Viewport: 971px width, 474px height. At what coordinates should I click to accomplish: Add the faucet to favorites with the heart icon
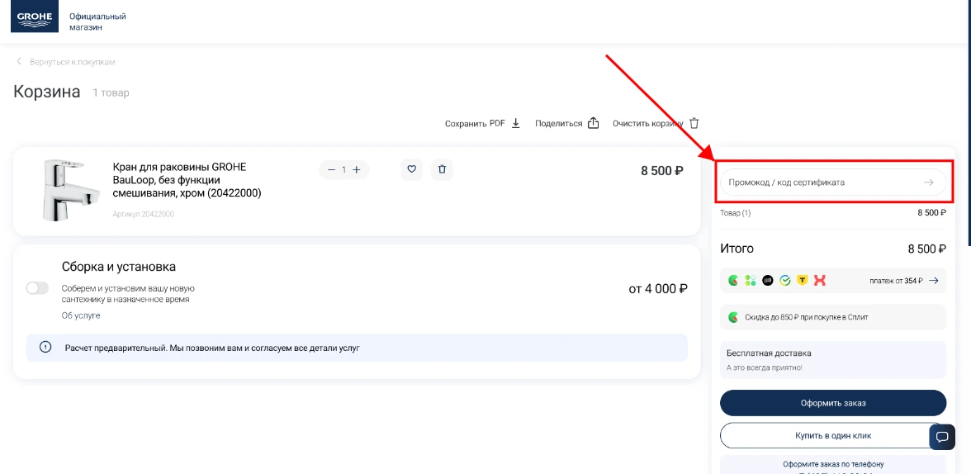point(412,169)
